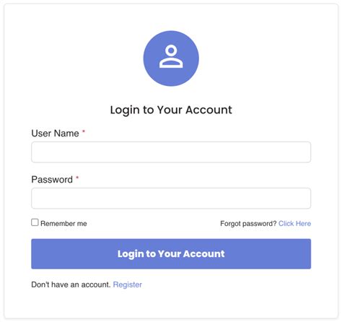Click the Remember me label text
Screen dimensions: 342x322
pos(63,224)
